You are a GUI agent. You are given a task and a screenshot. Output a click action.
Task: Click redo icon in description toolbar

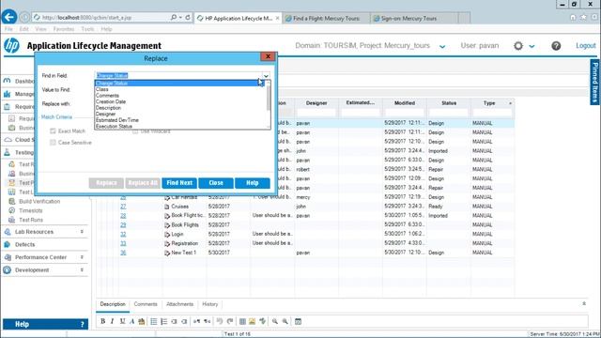[x=230, y=321]
